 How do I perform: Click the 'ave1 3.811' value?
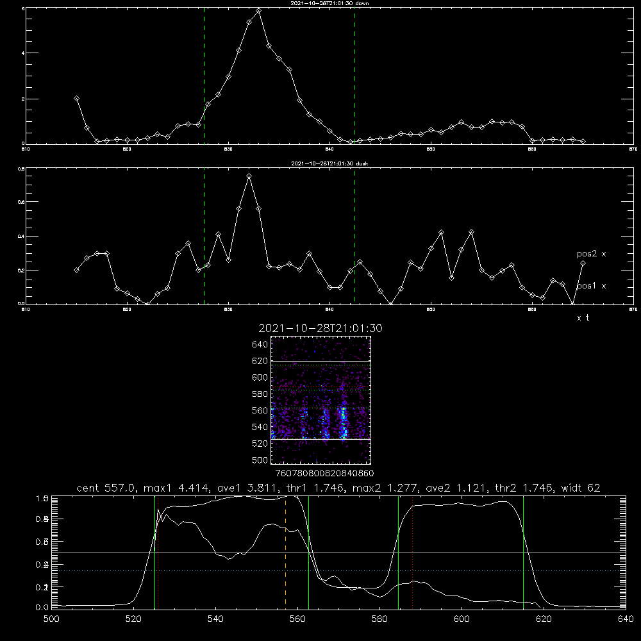pyautogui.click(x=248, y=488)
